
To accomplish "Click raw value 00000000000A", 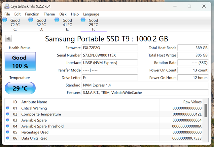I will click(x=187, y=126).
